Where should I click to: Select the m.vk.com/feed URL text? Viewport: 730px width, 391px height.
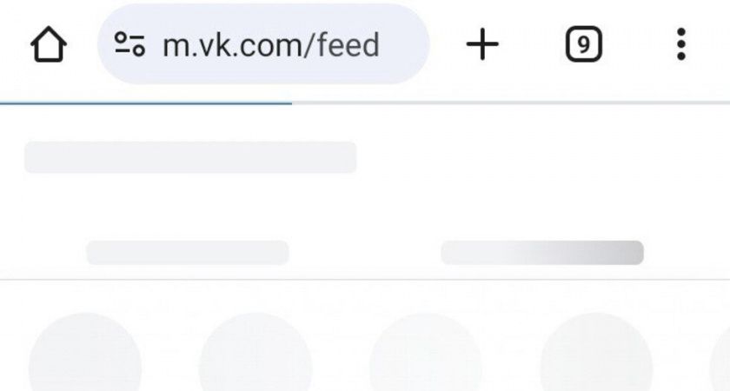(271, 45)
